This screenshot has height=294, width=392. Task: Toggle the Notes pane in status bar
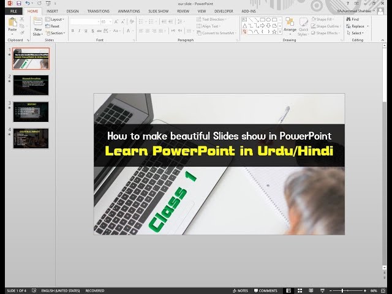pos(240,290)
